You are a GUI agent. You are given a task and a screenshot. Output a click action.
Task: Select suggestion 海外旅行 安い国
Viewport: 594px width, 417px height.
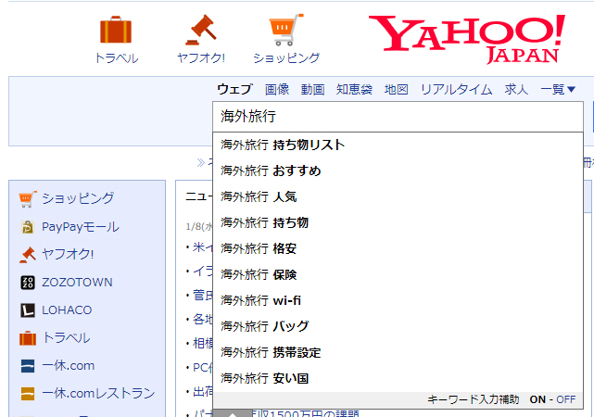point(398,378)
